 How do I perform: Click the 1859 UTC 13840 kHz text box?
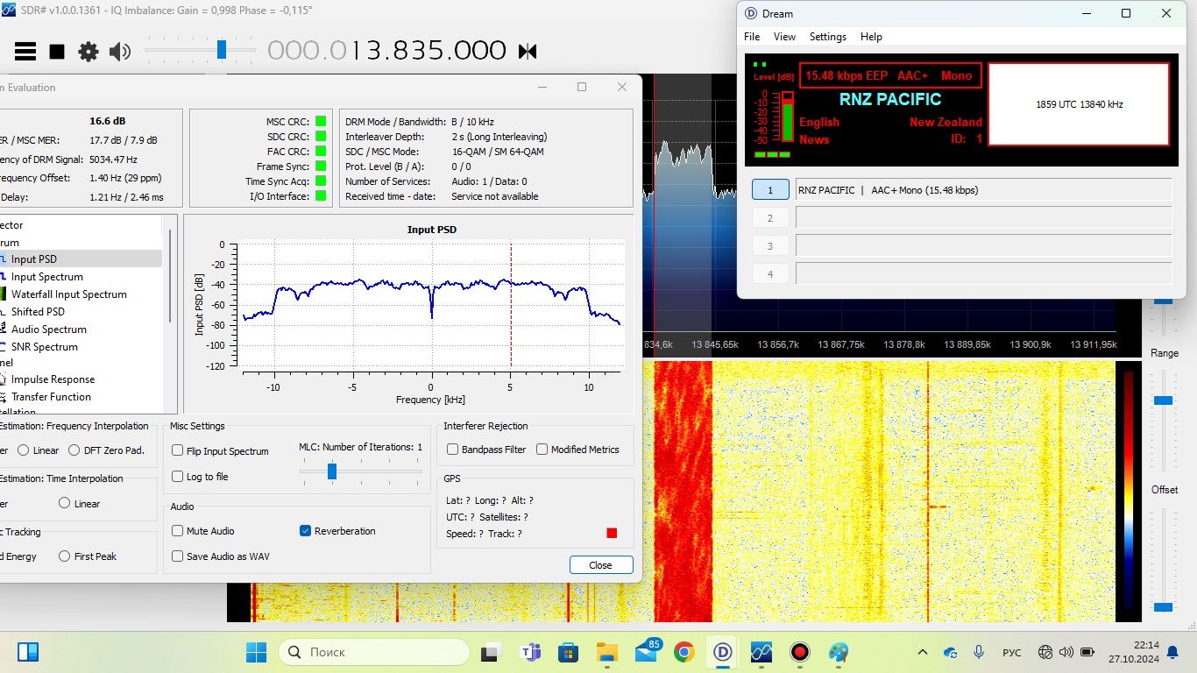[1079, 103]
